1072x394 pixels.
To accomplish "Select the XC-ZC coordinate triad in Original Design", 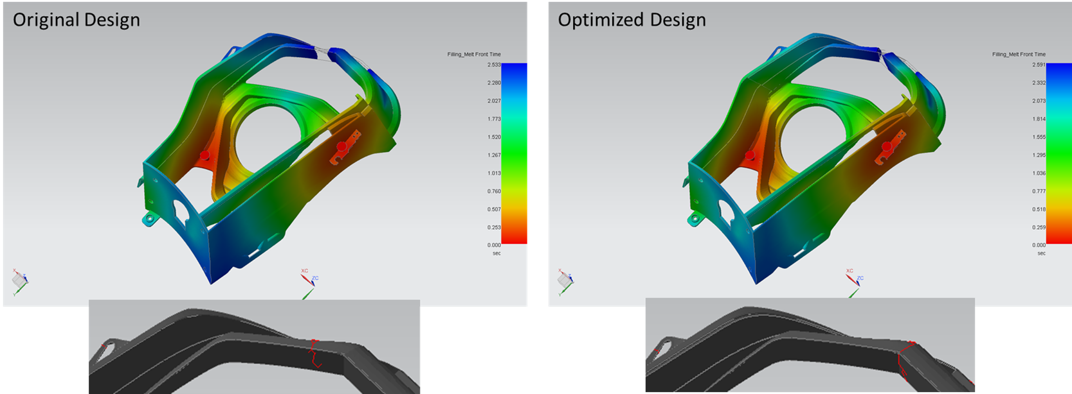I will coord(309,283).
